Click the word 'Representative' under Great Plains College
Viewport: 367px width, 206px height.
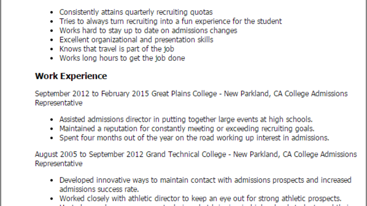pos(58,103)
